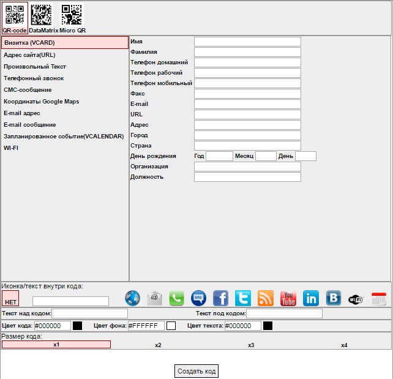Select code size x1

tap(56, 345)
